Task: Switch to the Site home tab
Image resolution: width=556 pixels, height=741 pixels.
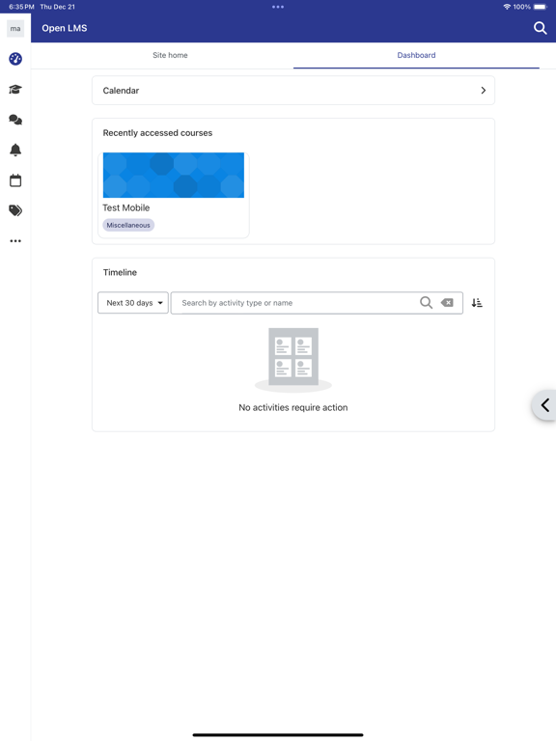Action: pos(170,55)
